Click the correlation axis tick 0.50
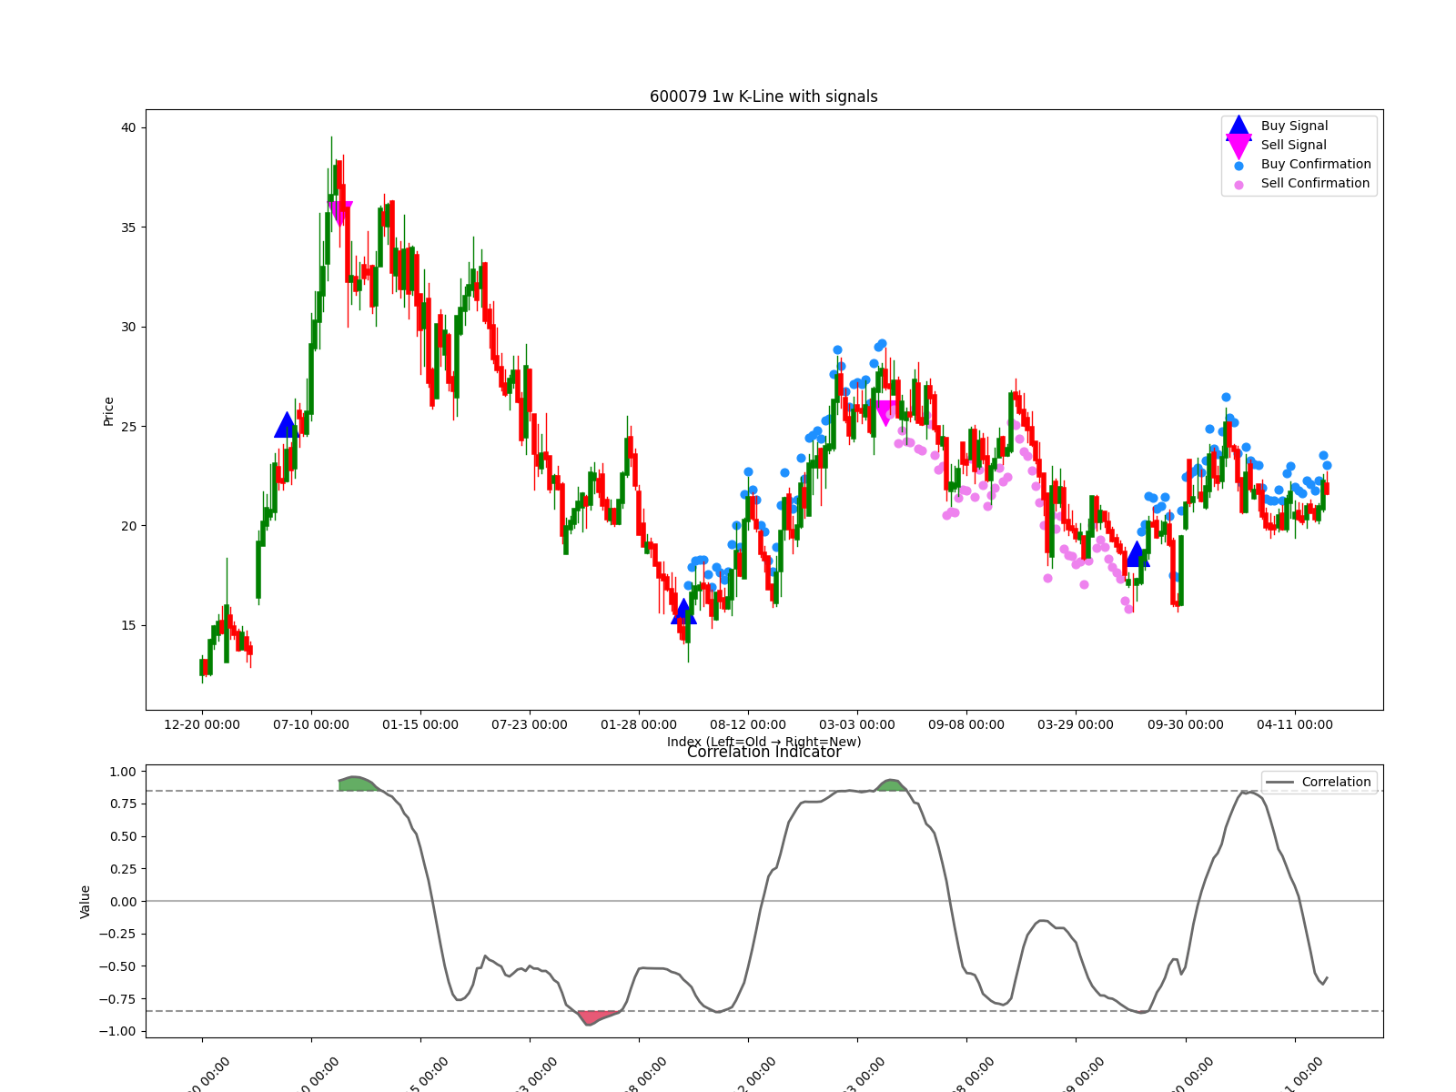Viewport: 1456px width, 1092px height. coord(123,836)
